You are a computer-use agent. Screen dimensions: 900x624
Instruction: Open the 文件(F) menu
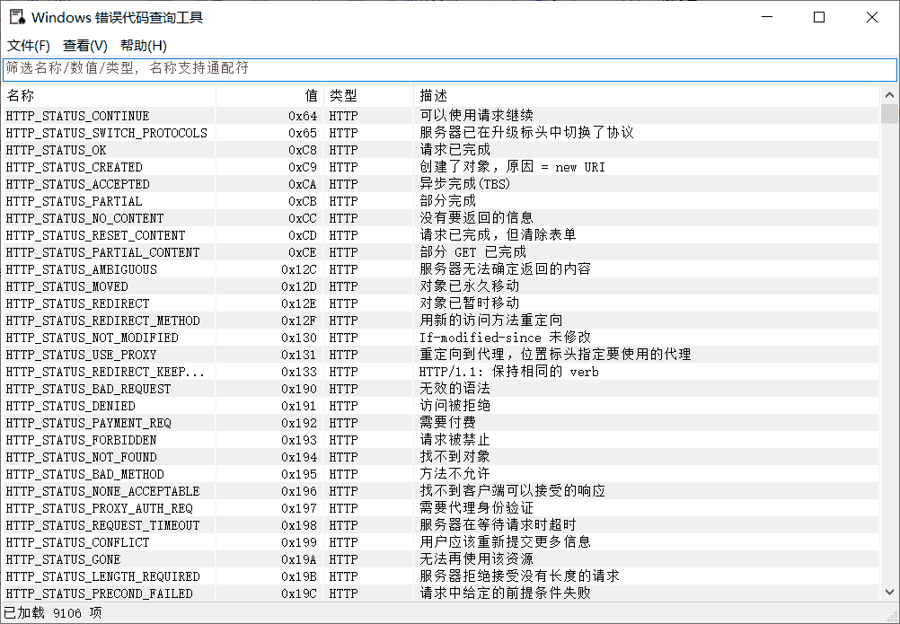click(x=29, y=46)
